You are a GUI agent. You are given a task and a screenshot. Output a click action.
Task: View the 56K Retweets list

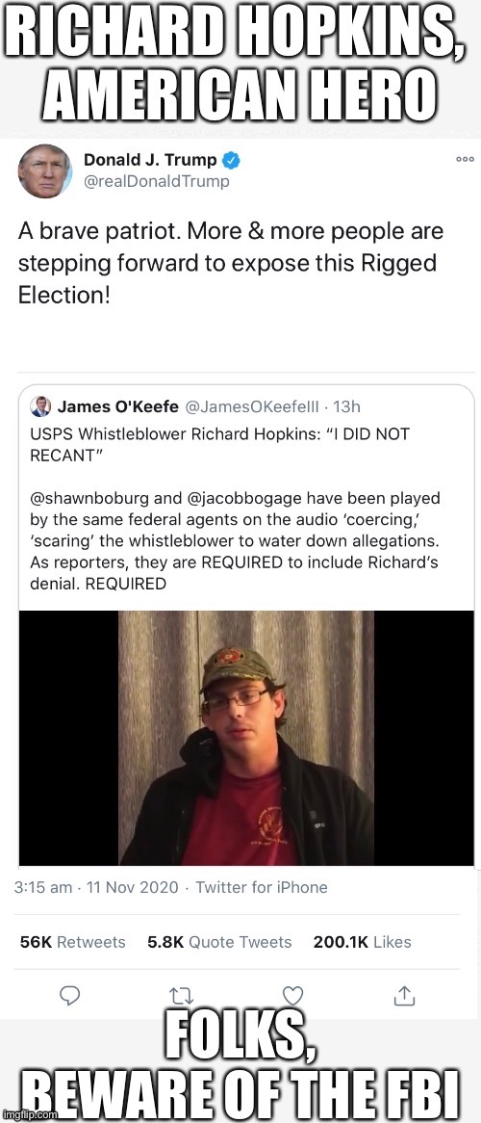pos(72,942)
